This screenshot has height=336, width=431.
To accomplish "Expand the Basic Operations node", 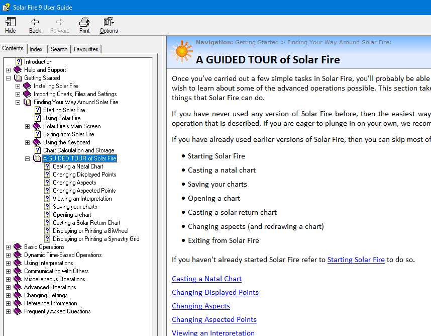I will coord(8,247).
